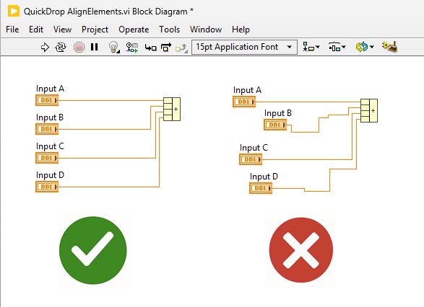
Task: Open the Project menu
Action: (x=95, y=30)
